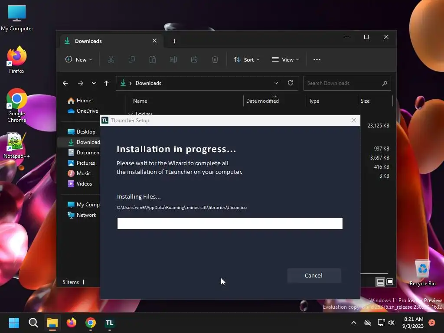Click the 3,697 KB file size
The image size is (444, 333).
(380, 158)
